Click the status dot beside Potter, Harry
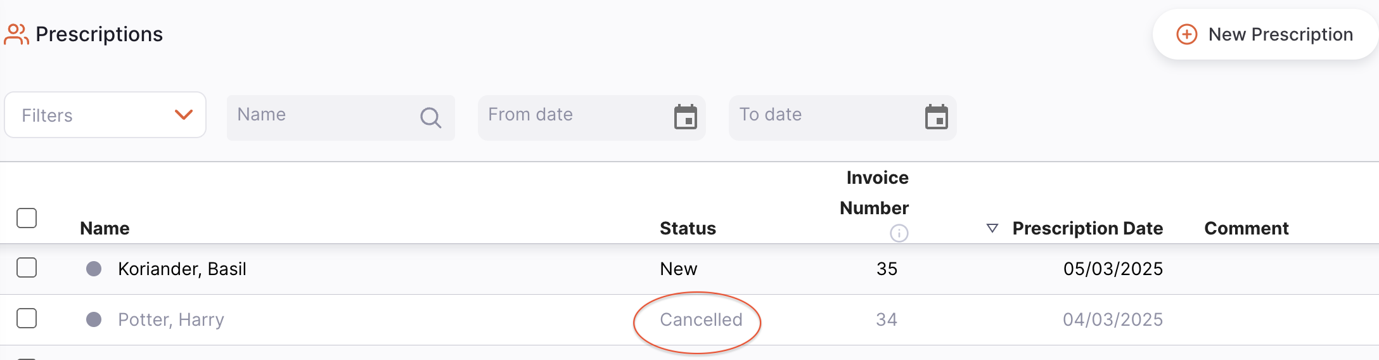This screenshot has width=1379, height=360. [x=94, y=319]
